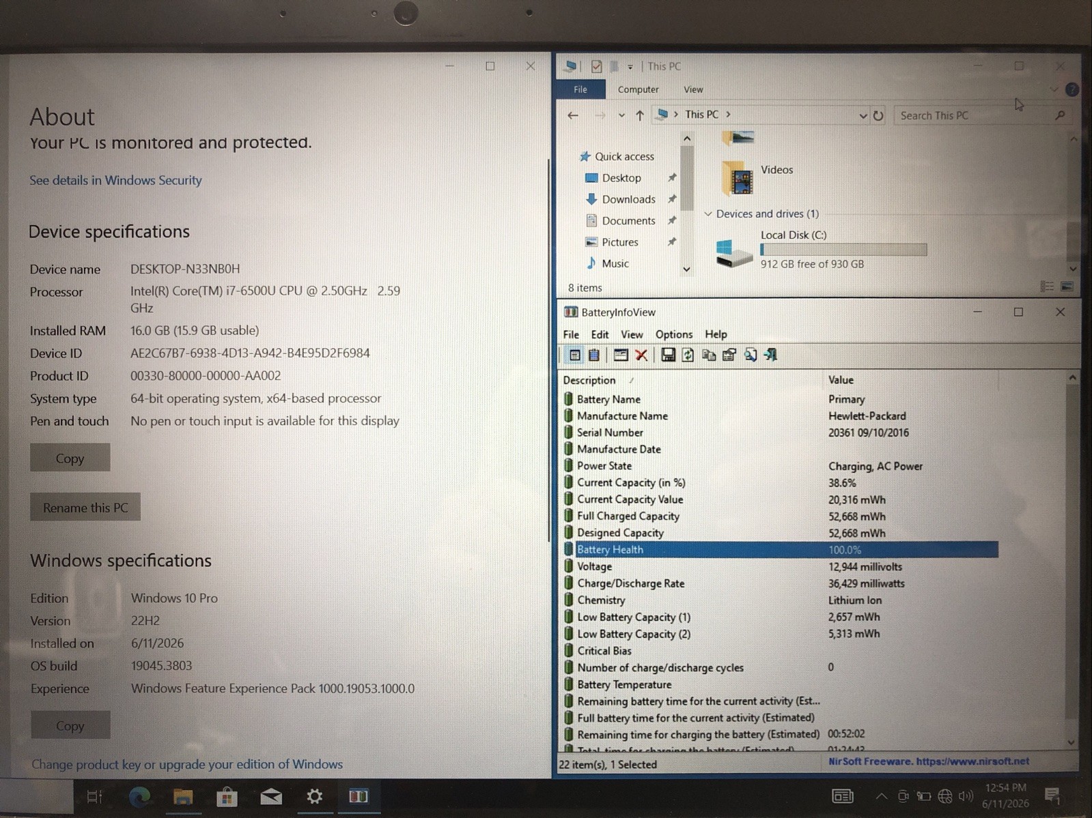1092x818 pixels.
Task: Open the volume icon in system tray
Action: click(x=966, y=796)
